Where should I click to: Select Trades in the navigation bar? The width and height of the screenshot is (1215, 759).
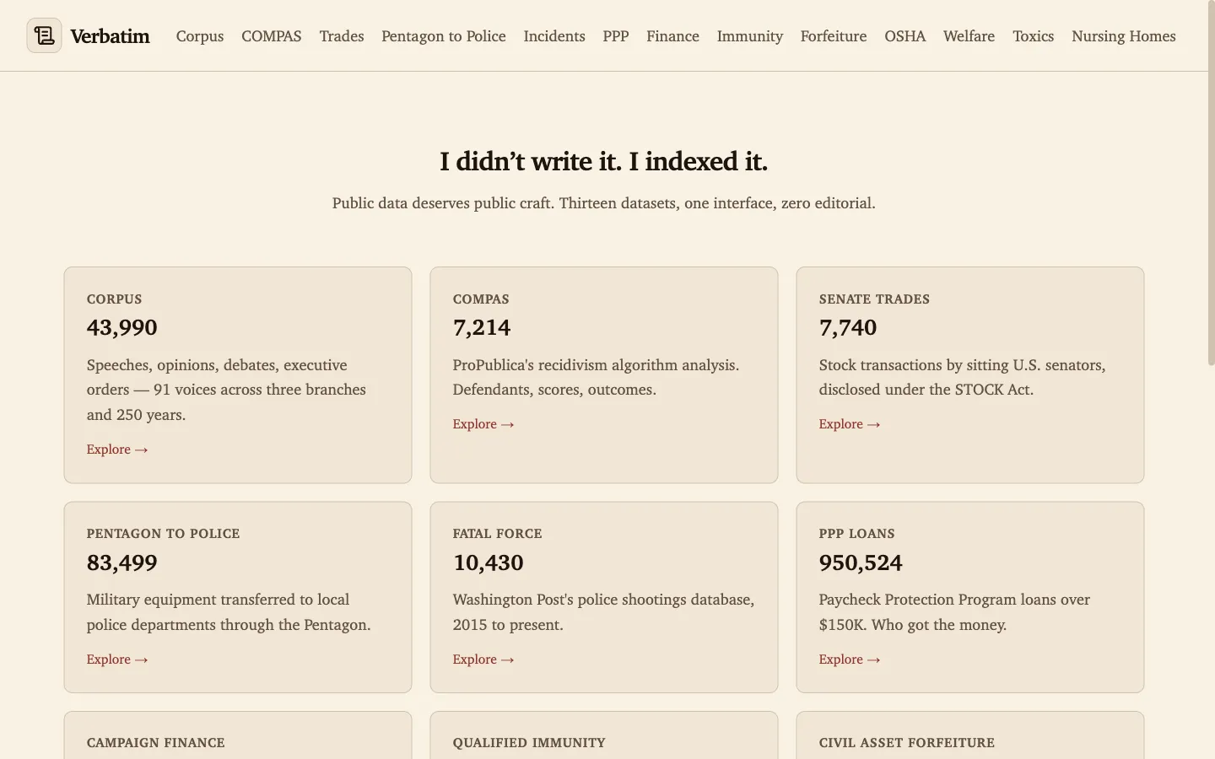(341, 36)
